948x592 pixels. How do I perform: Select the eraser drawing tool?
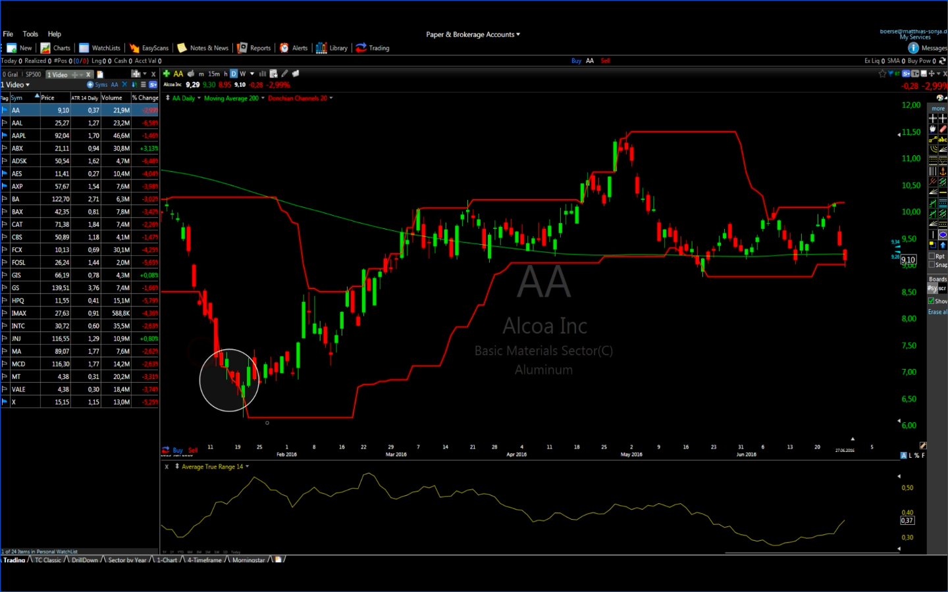[x=943, y=129]
